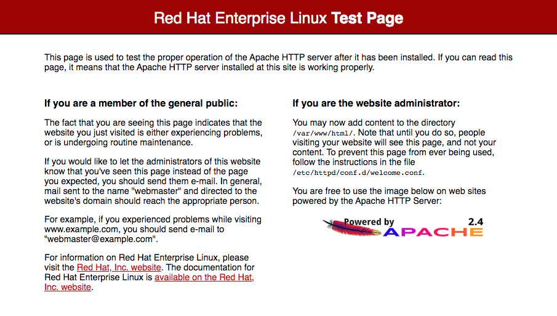Click the paragraph about sending administrators e-mail
Screen dimensions: 557x316
click(x=153, y=181)
